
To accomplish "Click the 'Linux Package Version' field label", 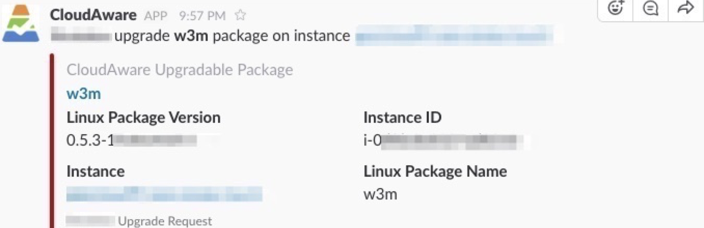I will coord(143,118).
